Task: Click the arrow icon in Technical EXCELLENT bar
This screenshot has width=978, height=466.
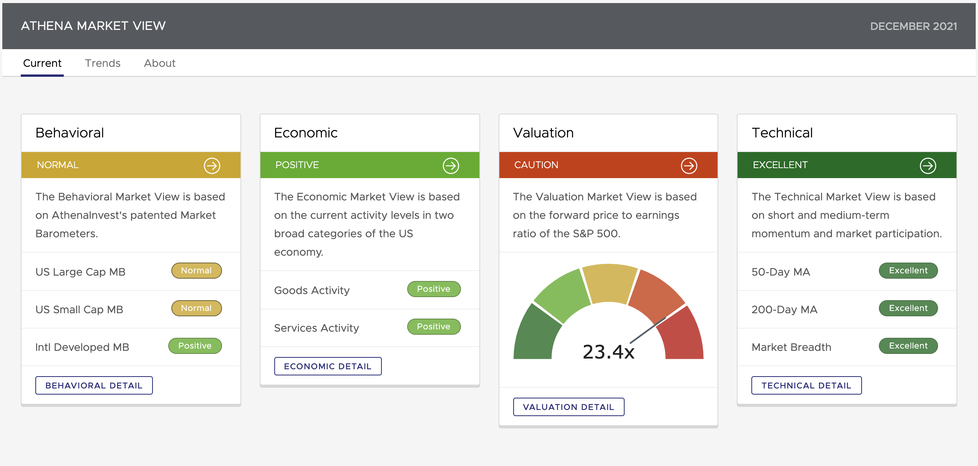Action: [x=928, y=165]
